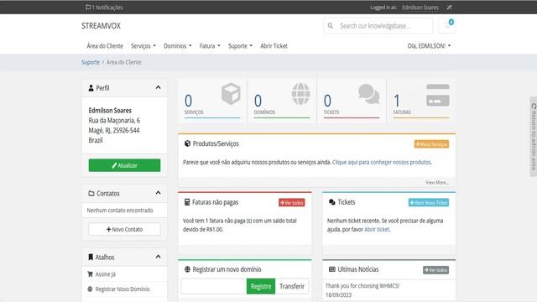537x302 pixels.
Task: Click the cube icon beside Produtos/Serviços heading
Action: pyautogui.click(x=187, y=143)
